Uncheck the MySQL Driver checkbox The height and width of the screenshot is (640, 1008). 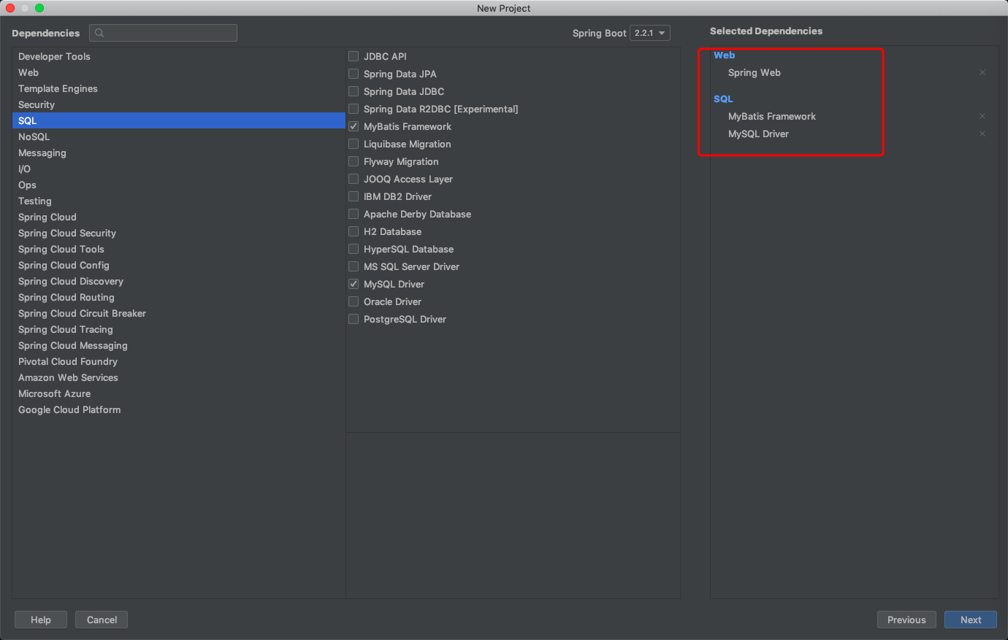click(354, 284)
